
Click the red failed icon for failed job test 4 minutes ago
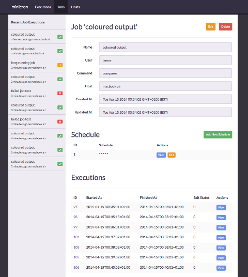tap(60, 121)
